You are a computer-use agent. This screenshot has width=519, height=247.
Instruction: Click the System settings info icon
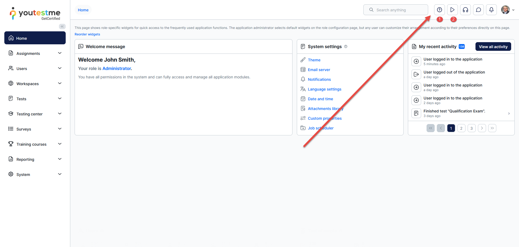pos(346,46)
